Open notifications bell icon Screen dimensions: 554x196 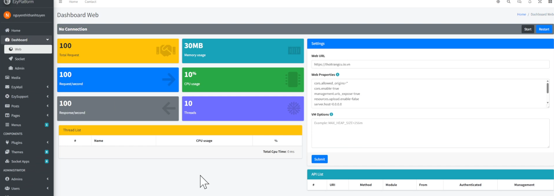pos(530,2)
